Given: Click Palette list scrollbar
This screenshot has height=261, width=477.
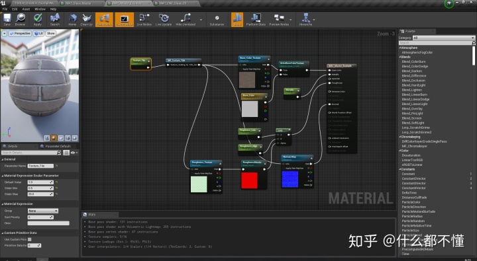Looking at the screenshot, I should point(474,56).
